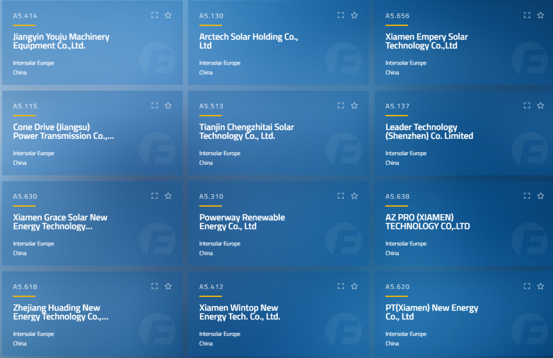Select booth number A5.137

(x=397, y=106)
